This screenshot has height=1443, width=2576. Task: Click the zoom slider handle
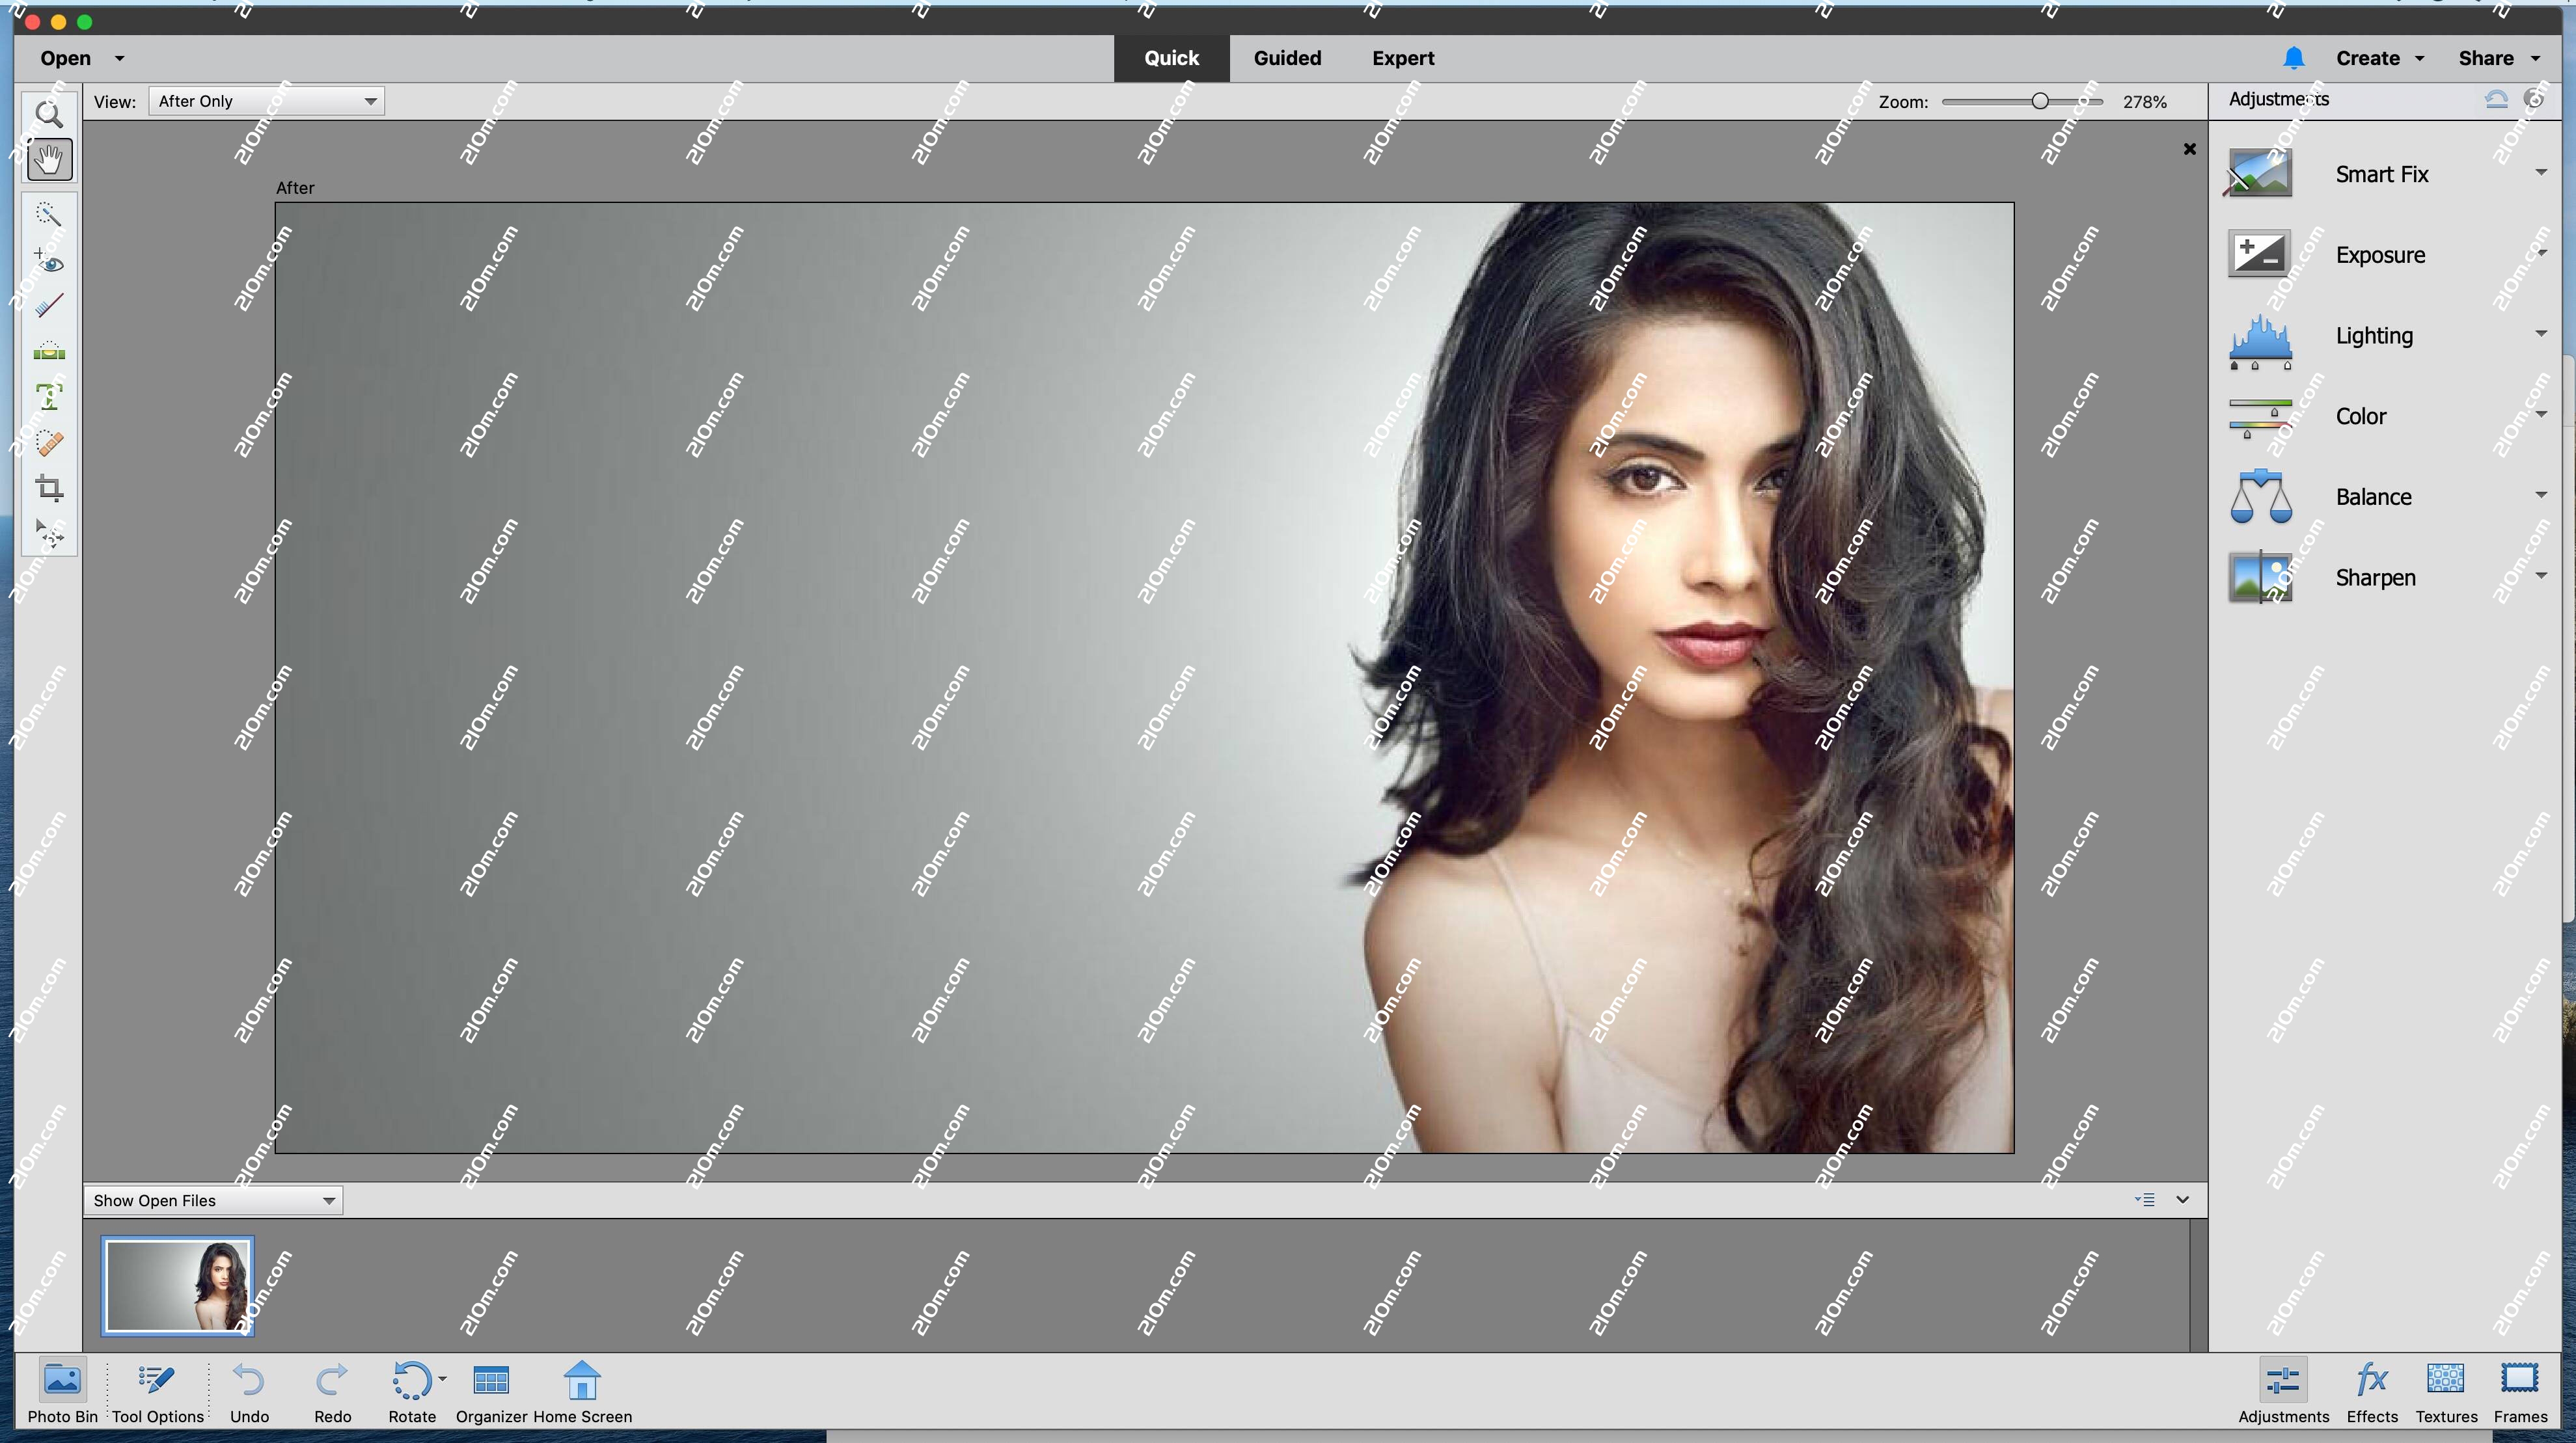tap(2039, 101)
